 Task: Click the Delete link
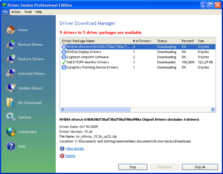tap(71, 156)
